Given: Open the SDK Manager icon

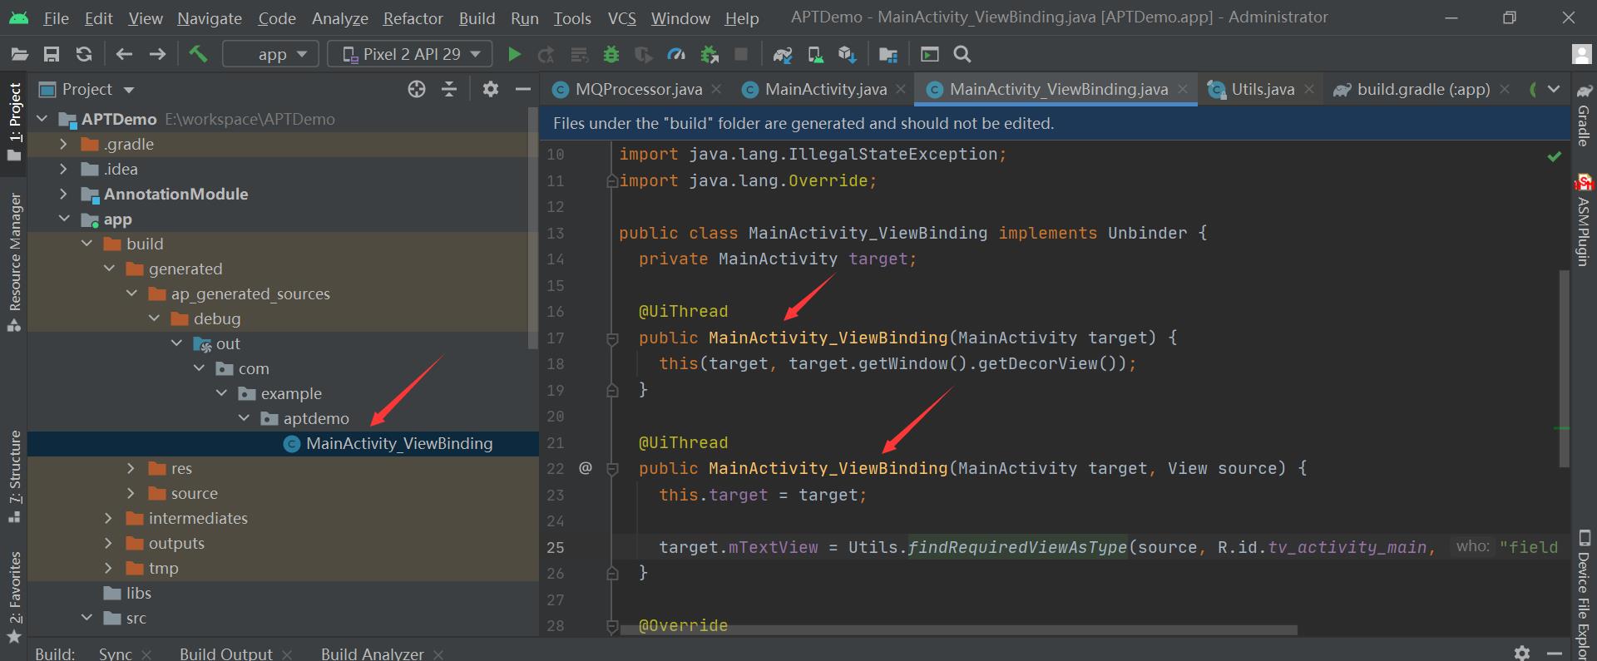Looking at the screenshot, I should tap(847, 55).
